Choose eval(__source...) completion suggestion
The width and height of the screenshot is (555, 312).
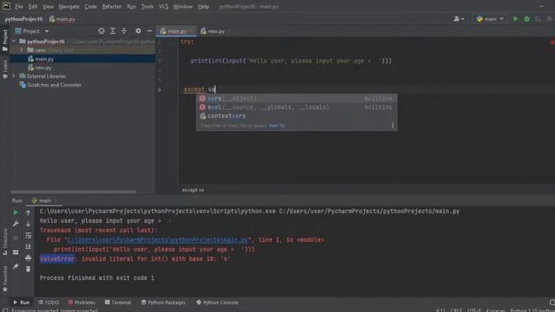click(297, 107)
